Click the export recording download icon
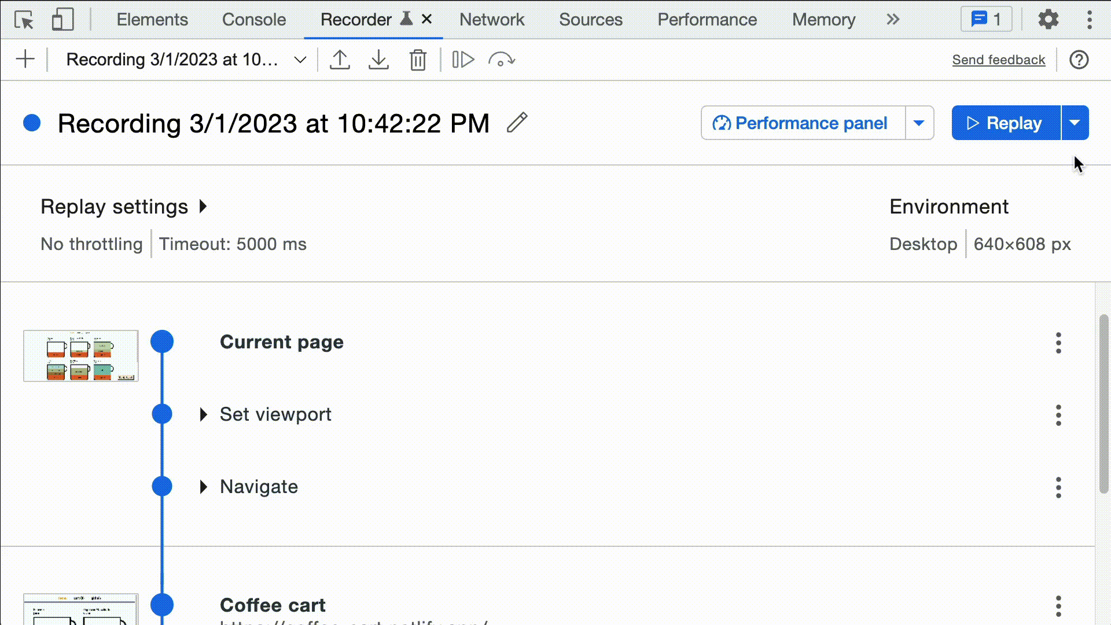The image size is (1111, 625). (378, 60)
